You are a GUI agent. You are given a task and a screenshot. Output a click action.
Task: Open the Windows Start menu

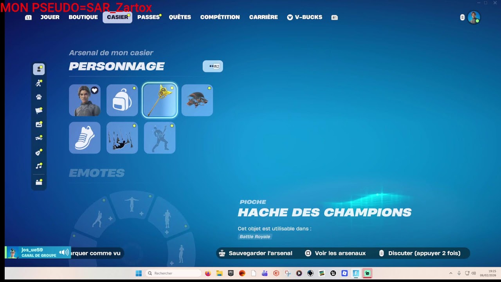139,273
